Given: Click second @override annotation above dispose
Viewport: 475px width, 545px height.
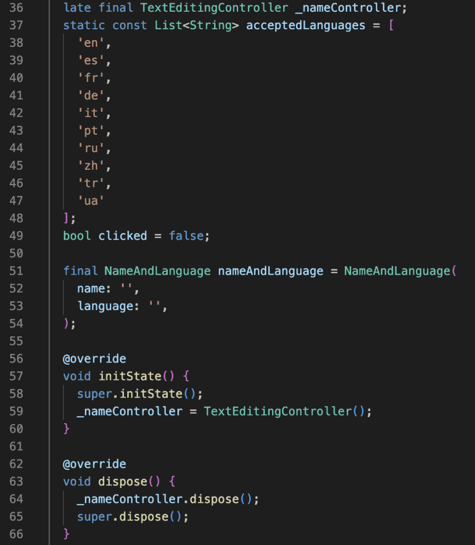Looking at the screenshot, I should point(94,464).
